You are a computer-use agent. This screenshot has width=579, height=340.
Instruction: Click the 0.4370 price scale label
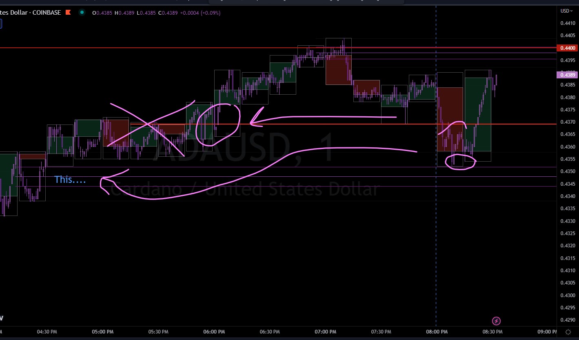pos(568,122)
